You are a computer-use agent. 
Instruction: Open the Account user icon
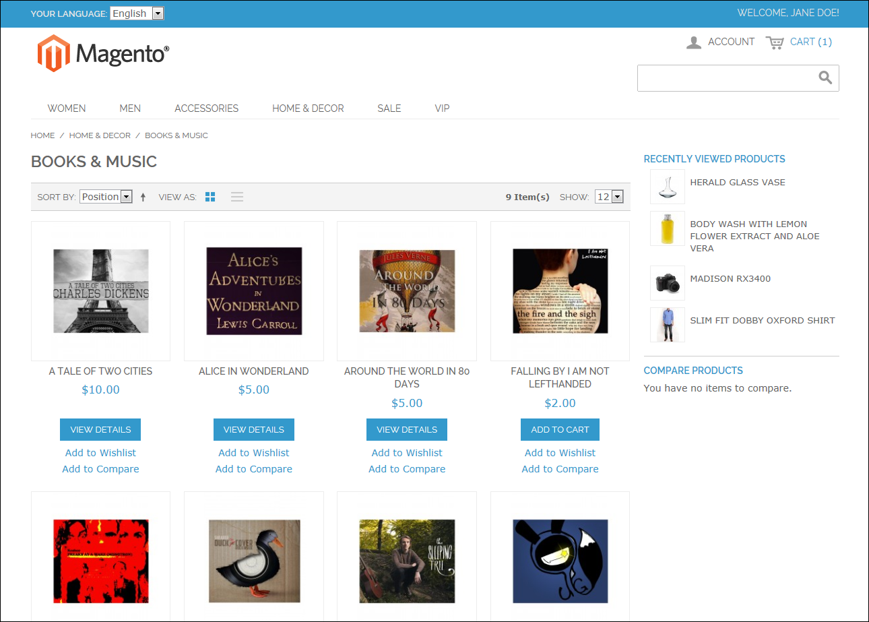coord(694,42)
